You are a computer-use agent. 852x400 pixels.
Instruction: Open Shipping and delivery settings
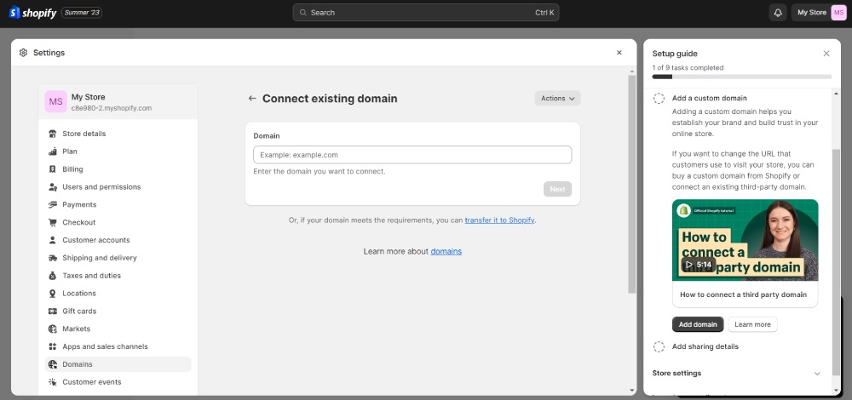118,258
